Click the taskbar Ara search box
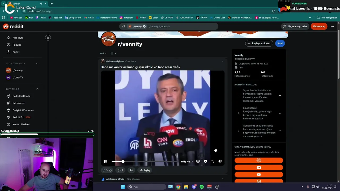Image resolution: width=340 pixels, height=191 pixels. [147, 187]
